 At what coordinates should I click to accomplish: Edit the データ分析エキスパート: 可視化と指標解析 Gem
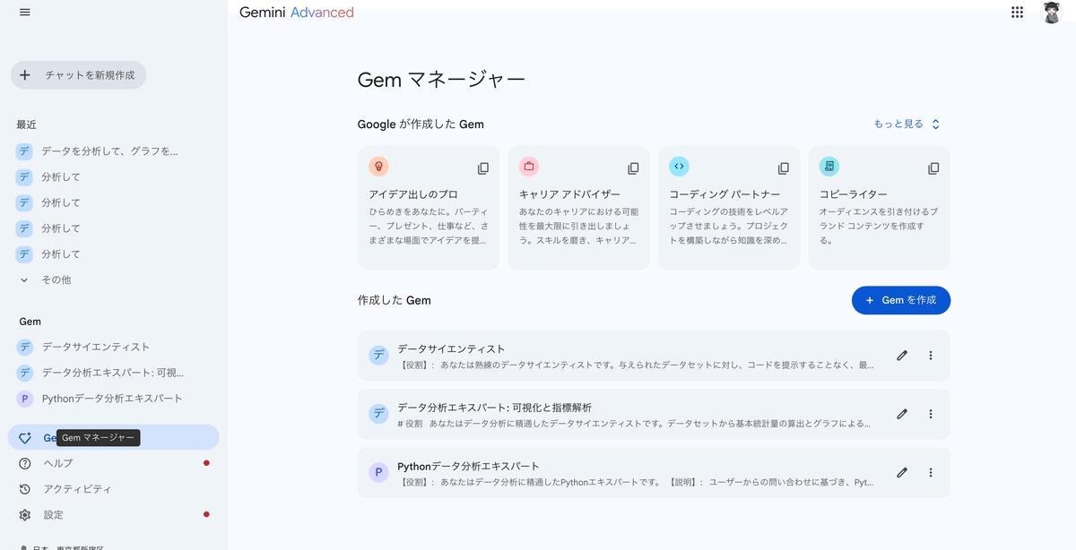[902, 414]
